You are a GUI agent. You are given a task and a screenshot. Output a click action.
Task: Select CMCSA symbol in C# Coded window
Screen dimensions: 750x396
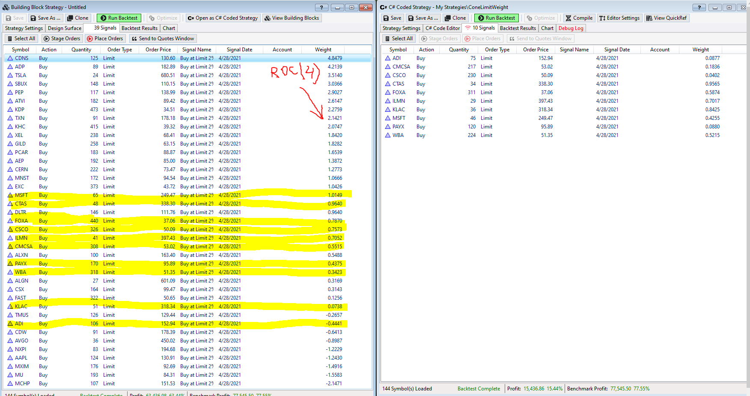(401, 67)
